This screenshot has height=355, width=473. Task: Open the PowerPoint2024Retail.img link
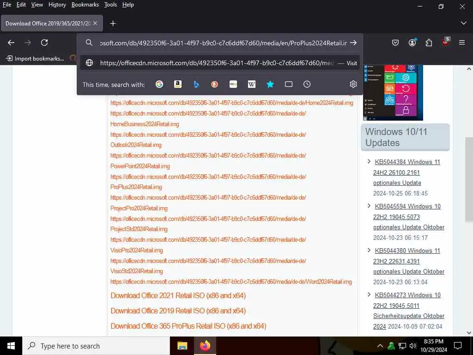pos(208,161)
